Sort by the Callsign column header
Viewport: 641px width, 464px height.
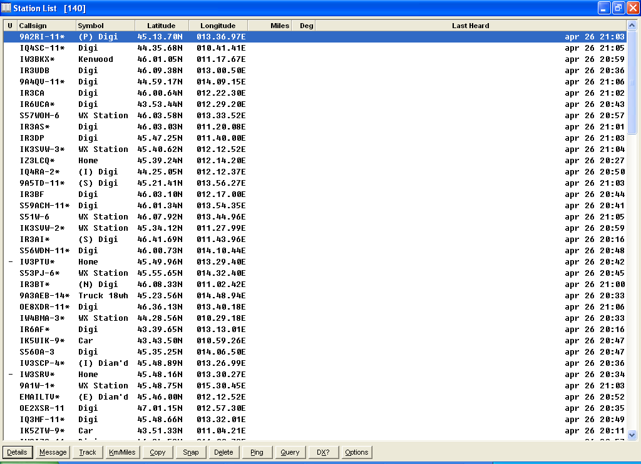coord(46,26)
